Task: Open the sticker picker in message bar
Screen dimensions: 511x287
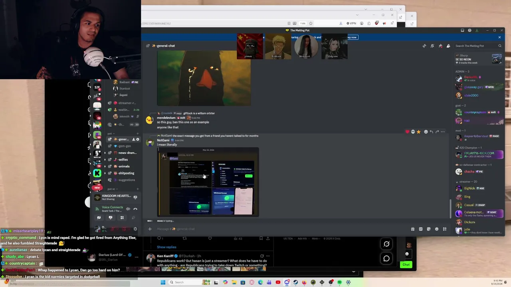Action: click(429, 229)
